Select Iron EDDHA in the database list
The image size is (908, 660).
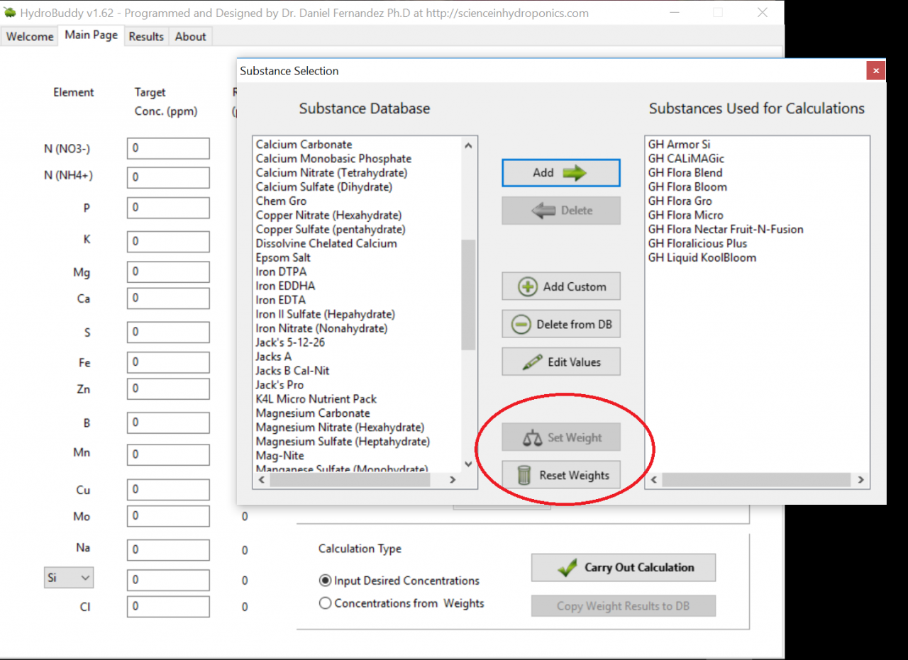click(x=285, y=286)
